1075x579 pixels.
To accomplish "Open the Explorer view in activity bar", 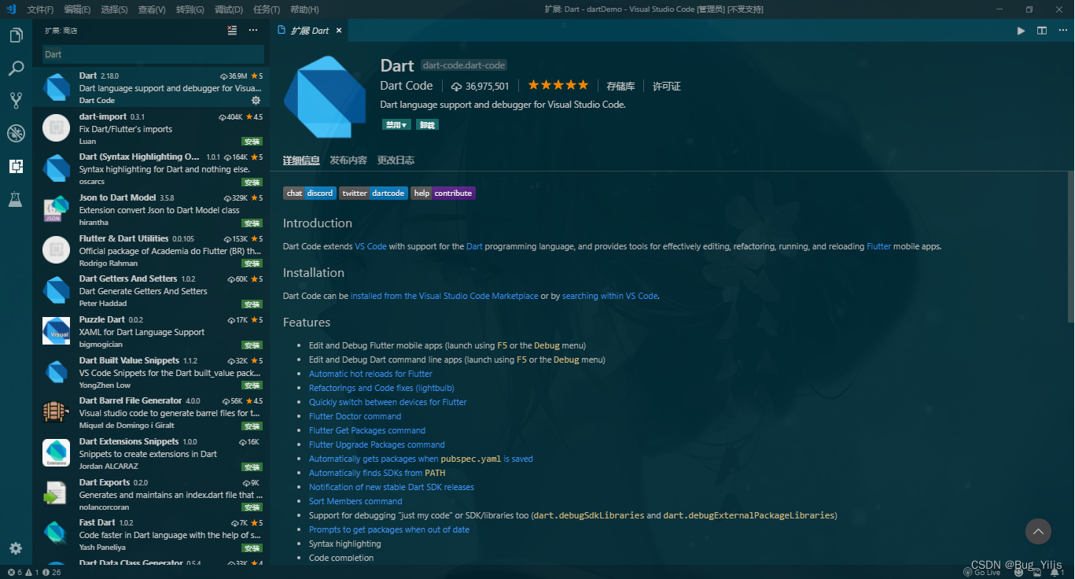I will 16,35.
